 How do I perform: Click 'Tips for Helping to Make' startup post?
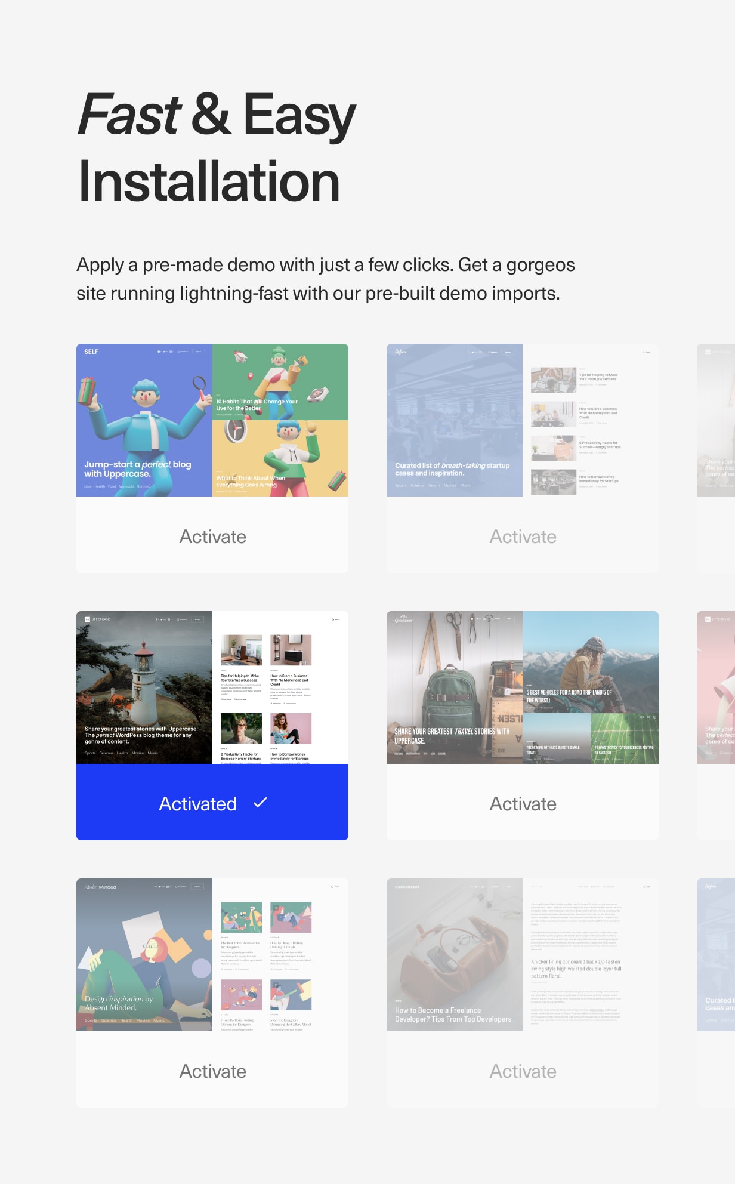598,377
